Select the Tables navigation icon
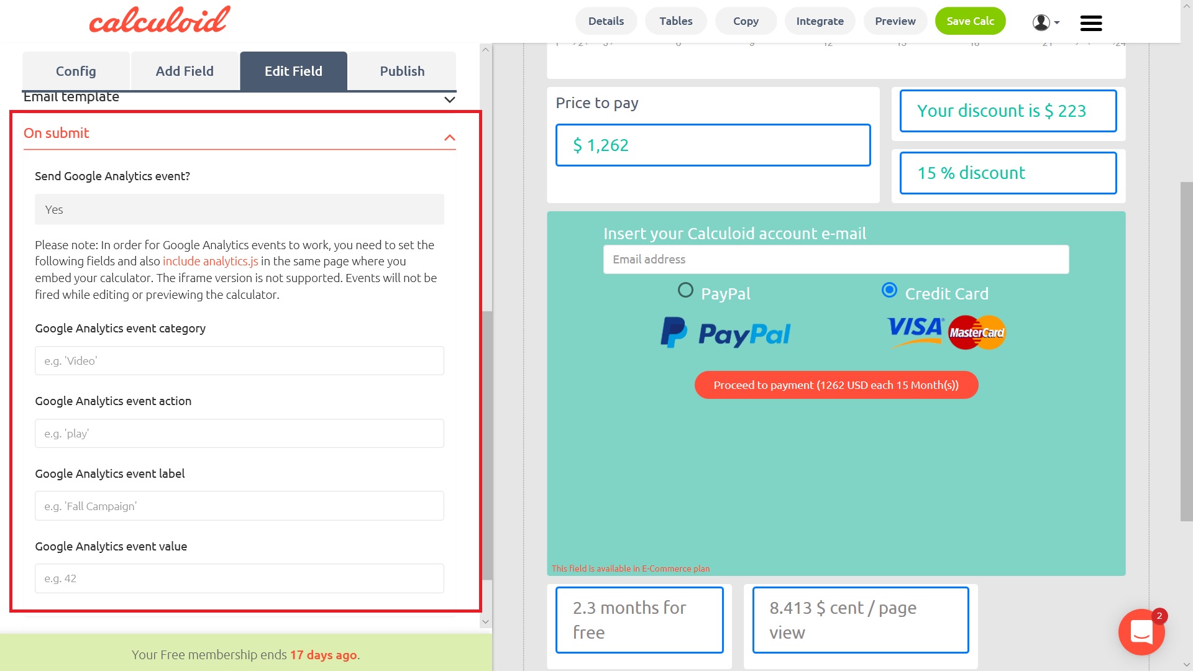1193x671 pixels. (675, 21)
